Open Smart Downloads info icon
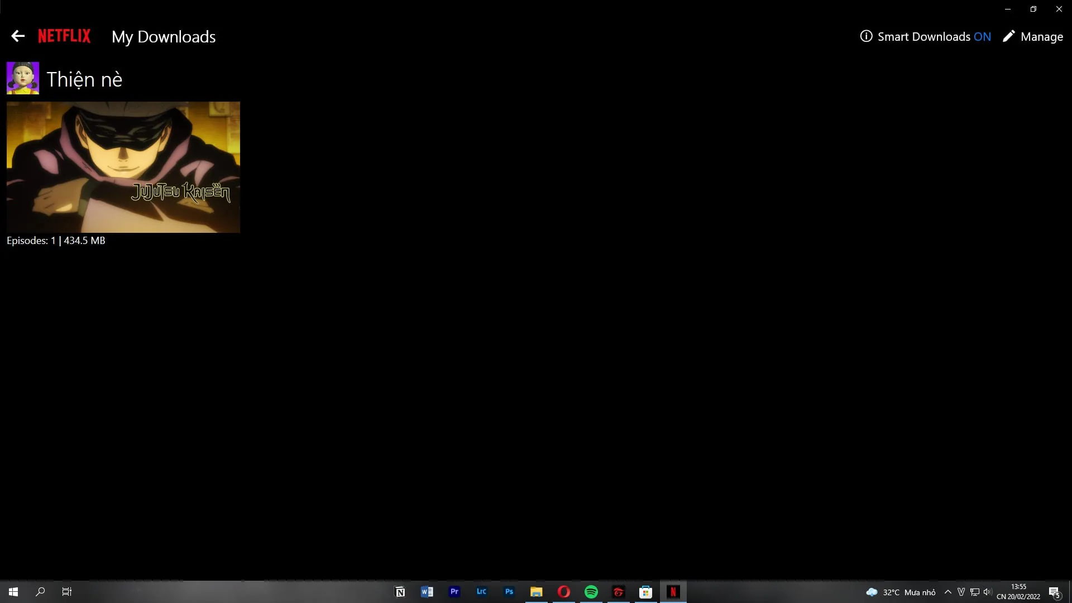 coord(866,36)
